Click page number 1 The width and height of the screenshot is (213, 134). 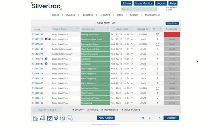(155, 118)
